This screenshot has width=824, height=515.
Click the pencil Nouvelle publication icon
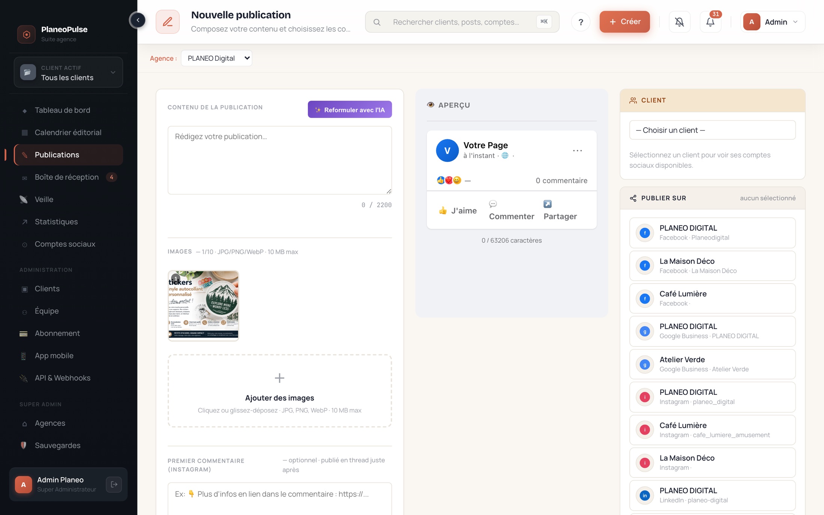point(167,22)
